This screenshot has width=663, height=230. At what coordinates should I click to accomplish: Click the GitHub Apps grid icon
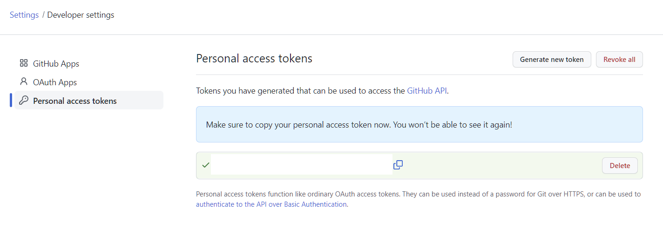coord(24,63)
